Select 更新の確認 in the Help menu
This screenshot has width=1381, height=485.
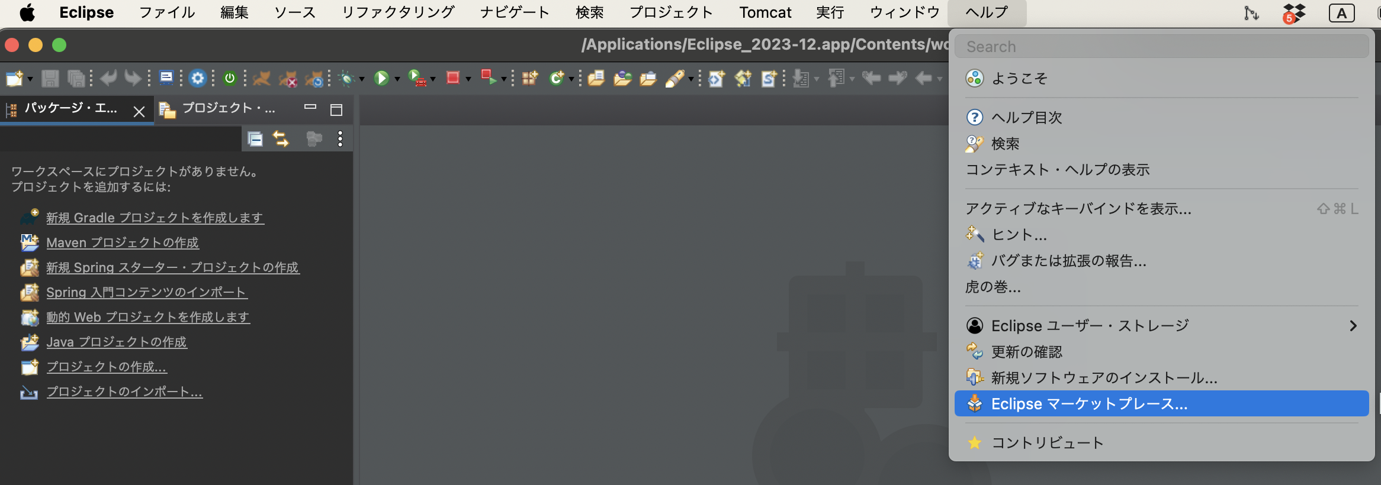point(1161,352)
